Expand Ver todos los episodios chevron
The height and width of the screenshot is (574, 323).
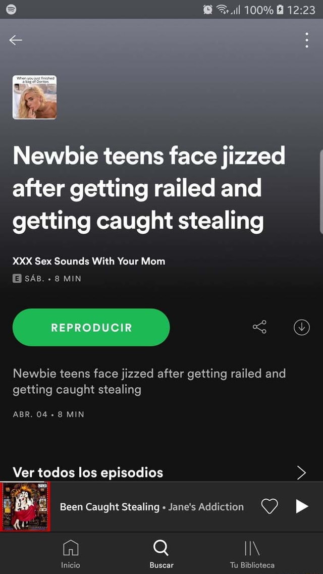(x=301, y=473)
